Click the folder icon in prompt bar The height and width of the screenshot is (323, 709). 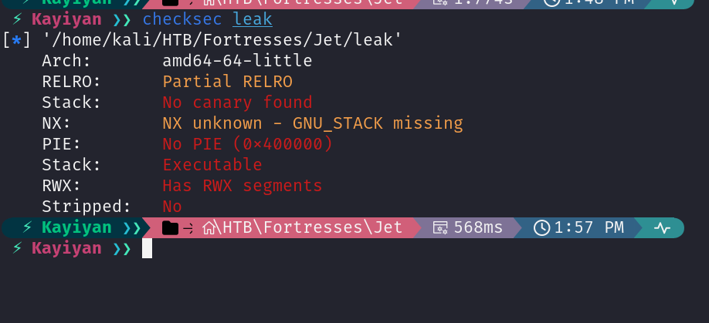click(170, 227)
